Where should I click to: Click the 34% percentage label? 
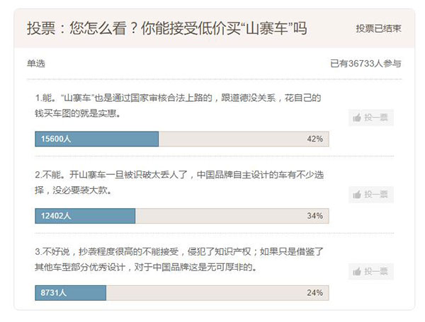click(x=314, y=215)
